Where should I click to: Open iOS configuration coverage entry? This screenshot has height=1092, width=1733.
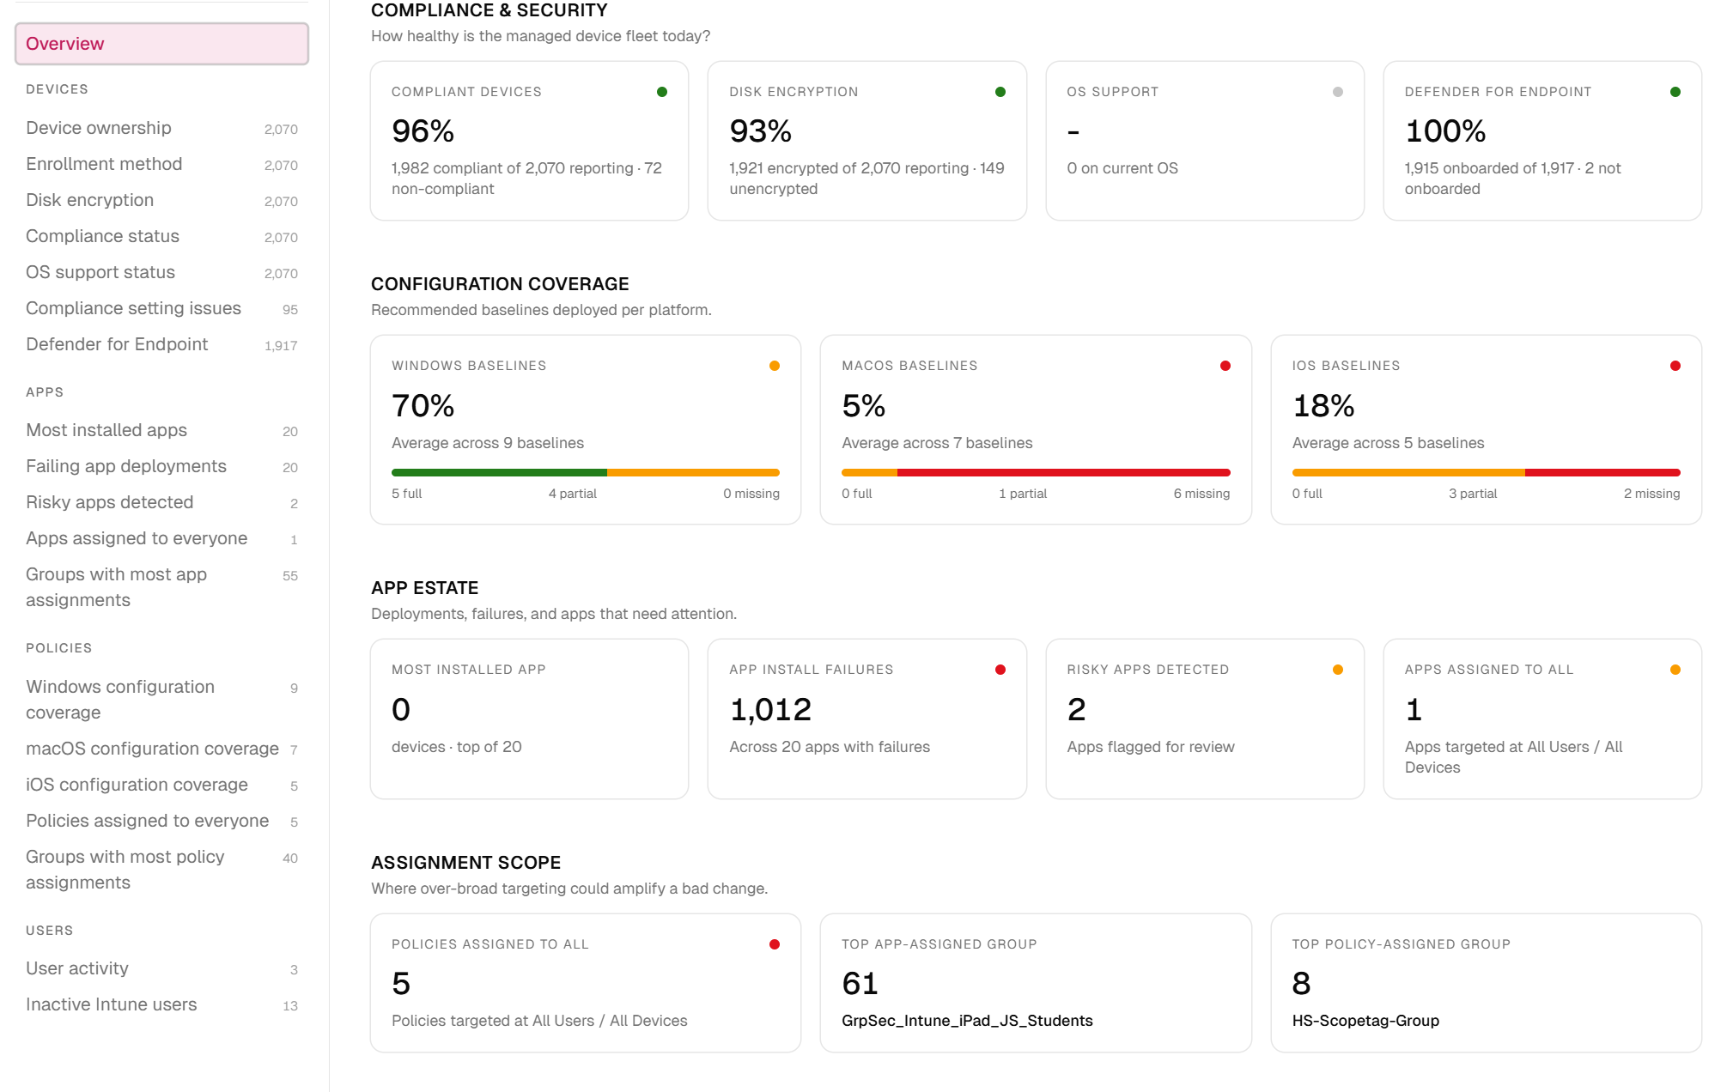pos(161,785)
